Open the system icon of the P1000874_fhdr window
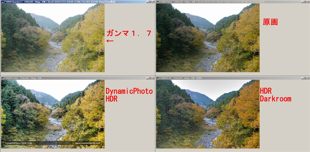This screenshot has height=152, width=310. pyautogui.click(x=2, y=78)
